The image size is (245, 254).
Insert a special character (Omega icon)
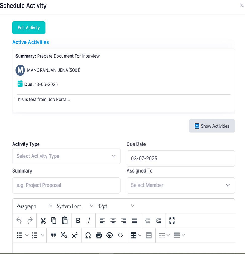click(88, 235)
